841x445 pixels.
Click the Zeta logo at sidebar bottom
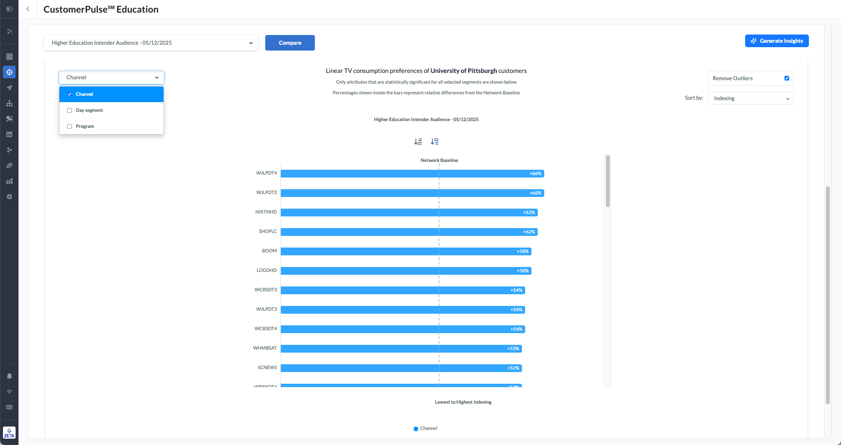(9, 432)
